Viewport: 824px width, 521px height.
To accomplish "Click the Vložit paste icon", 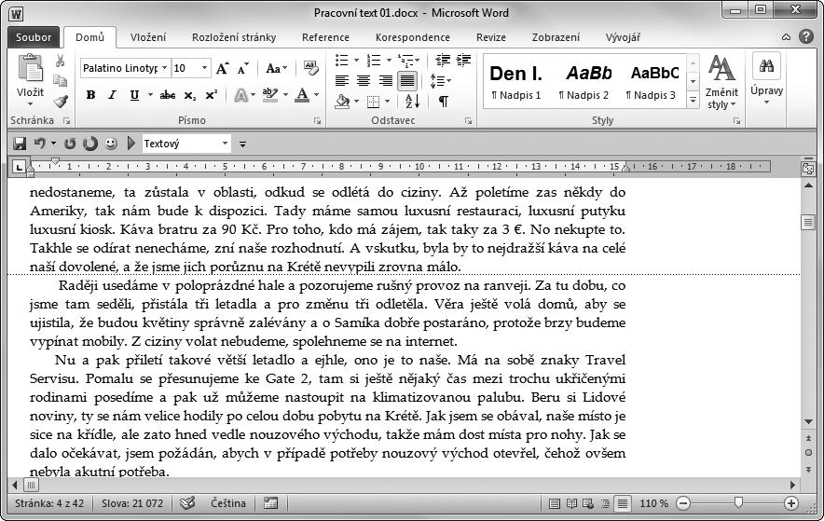I will tap(30, 69).
